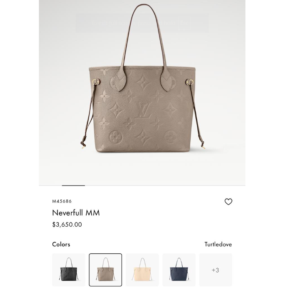Click the right gold side lace ring

tap(190, 82)
